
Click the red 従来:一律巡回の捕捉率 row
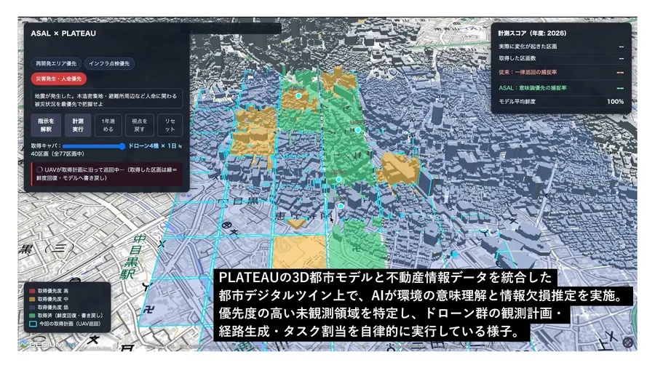(x=560, y=72)
